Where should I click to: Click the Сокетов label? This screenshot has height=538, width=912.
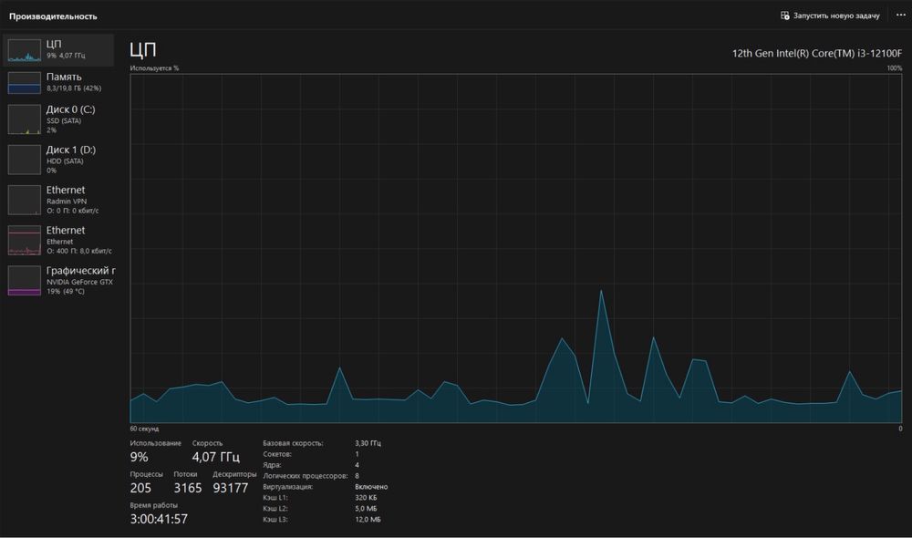coord(277,454)
